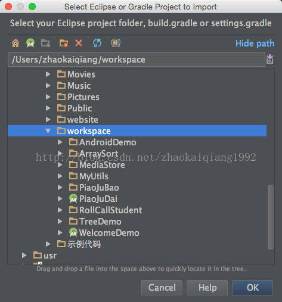The height and width of the screenshot is (302, 282).
Task: Expand the Movies folder
Action: pyautogui.click(x=48, y=74)
